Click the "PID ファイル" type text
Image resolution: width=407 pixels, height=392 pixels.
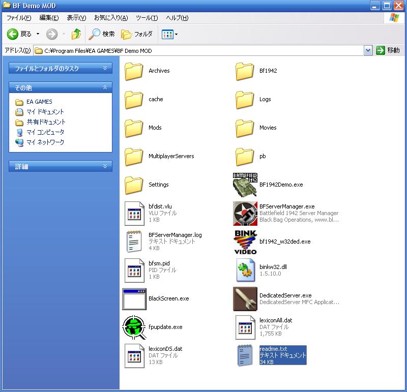pyautogui.click(x=162, y=270)
